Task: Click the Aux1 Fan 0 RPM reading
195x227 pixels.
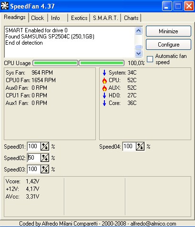Action: tap(26, 103)
